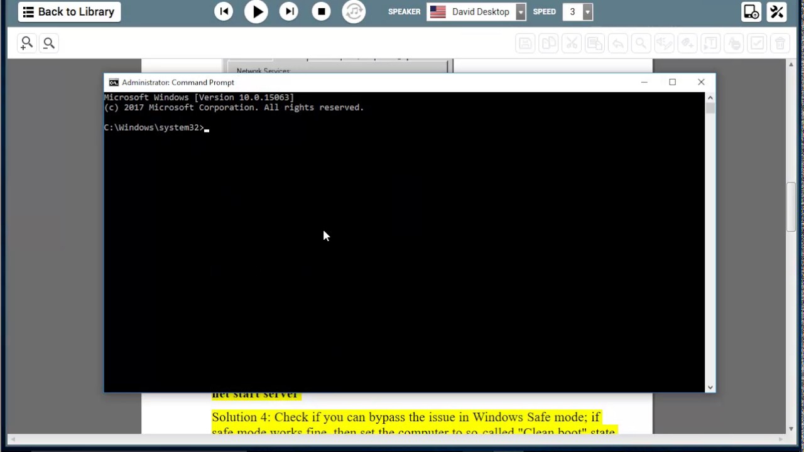The width and height of the screenshot is (804, 452).
Task: Click the document reader vertical scrollbar thumb
Action: 791,207
